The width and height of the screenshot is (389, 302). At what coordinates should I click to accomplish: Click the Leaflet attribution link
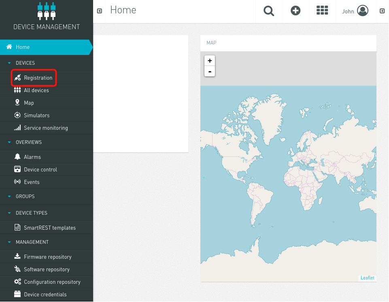[x=367, y=278]
